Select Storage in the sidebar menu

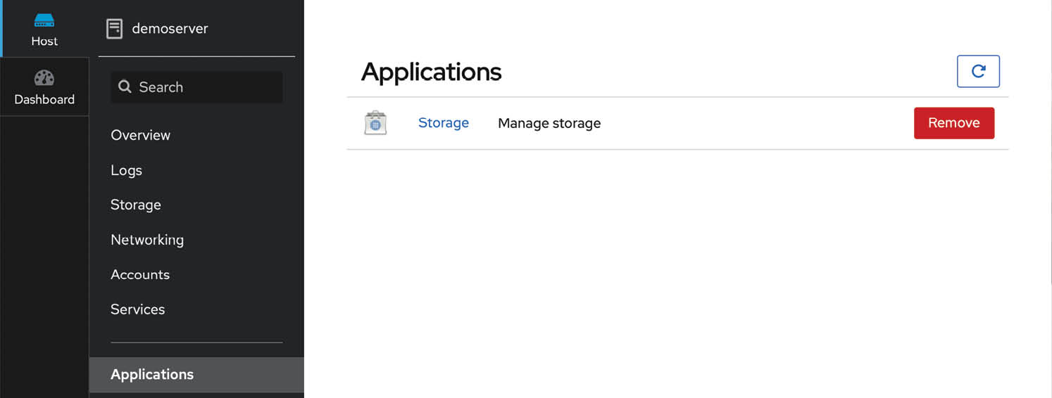pyautogui.click(x=136, y=205)
